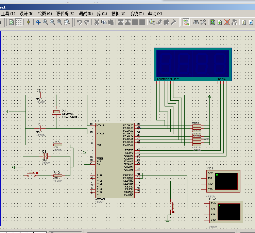This screenshot has height=233, width=255.
Task: Select the blue 4-digit 7-segment display
Action: (193, 64)
